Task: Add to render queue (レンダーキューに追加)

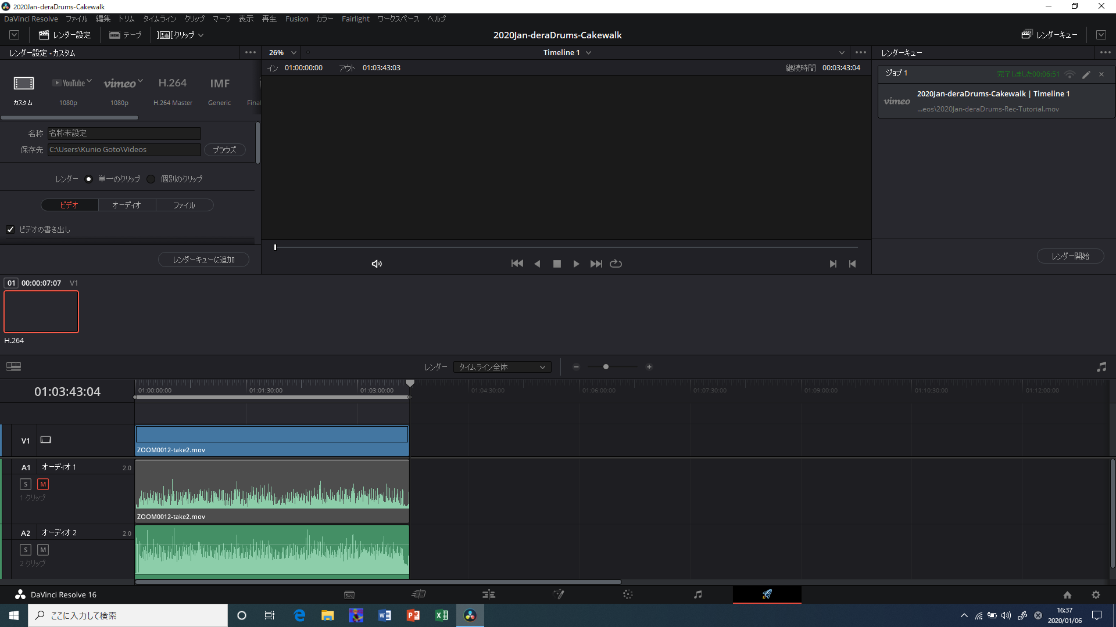Action: [x=203, y=260]
